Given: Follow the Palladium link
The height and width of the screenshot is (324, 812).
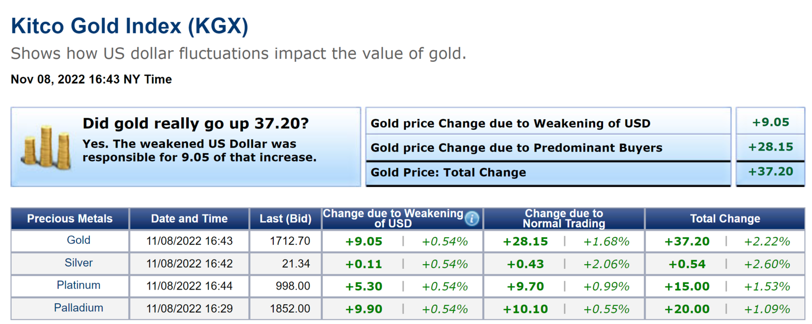Looking at the screenshot, I should (79, 308).
